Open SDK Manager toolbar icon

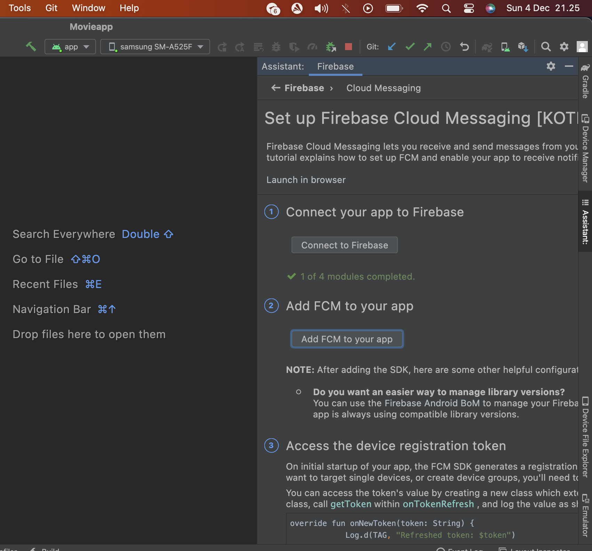tap(523, 47)
